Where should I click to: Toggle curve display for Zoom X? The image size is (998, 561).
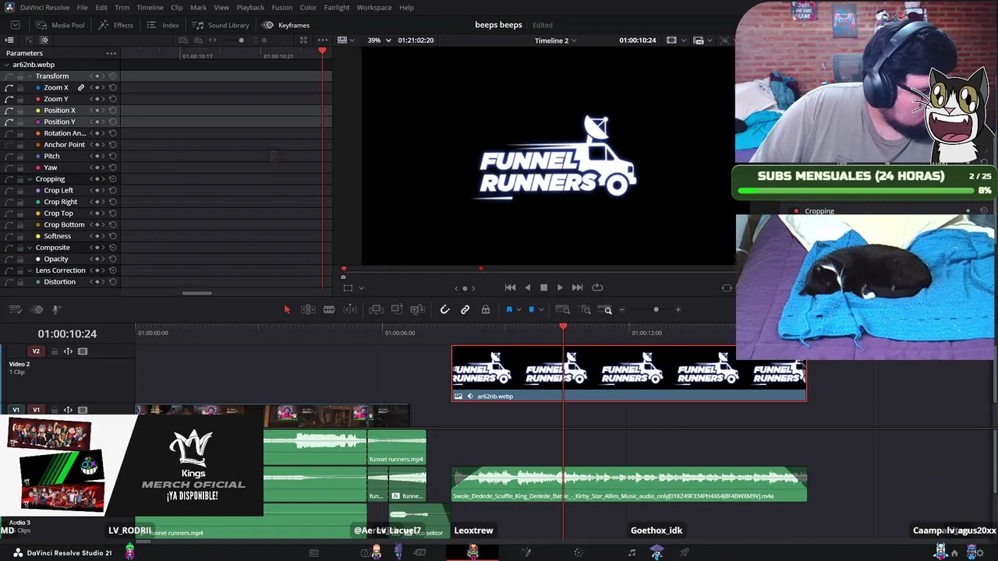(x=9, y=88)
